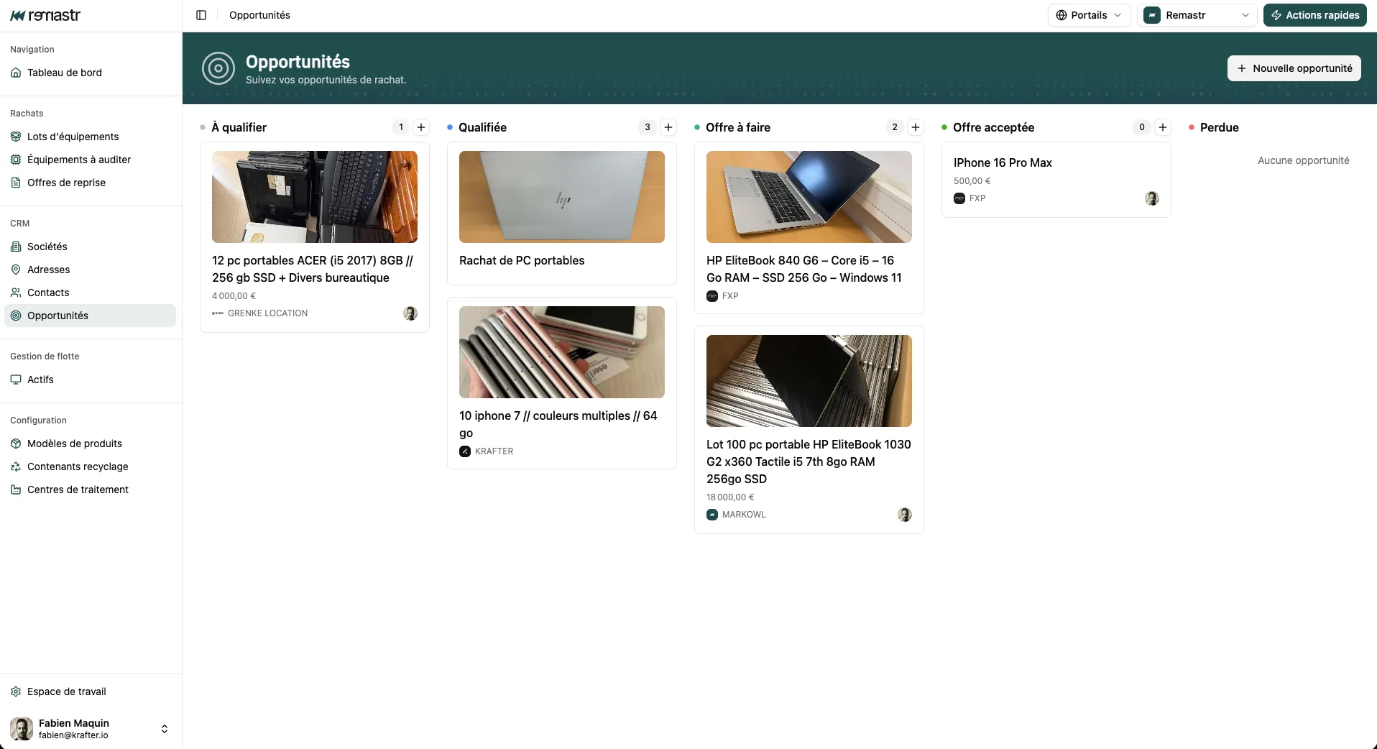This screenshot has height=749, width=1377.
Task: Click the Contacts icon under CRM
Action: tap(16, 293)
